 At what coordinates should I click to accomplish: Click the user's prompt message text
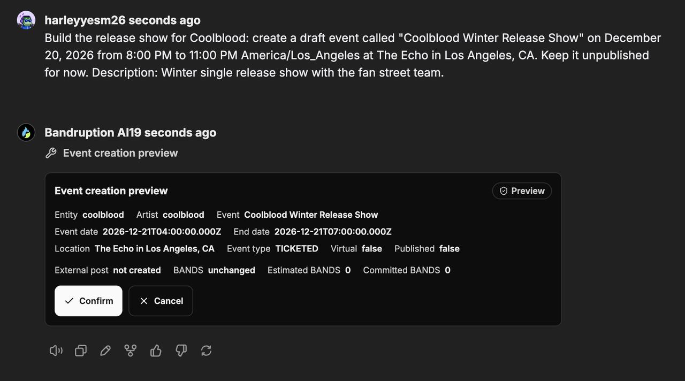353,55
